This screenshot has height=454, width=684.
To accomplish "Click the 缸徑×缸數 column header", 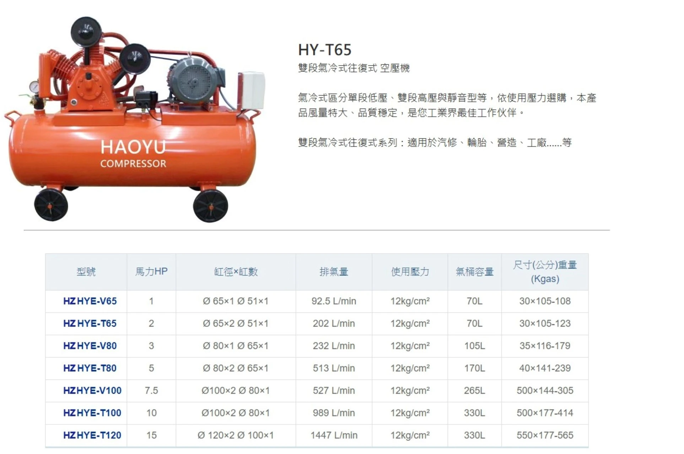I will [x=236, y=272].
